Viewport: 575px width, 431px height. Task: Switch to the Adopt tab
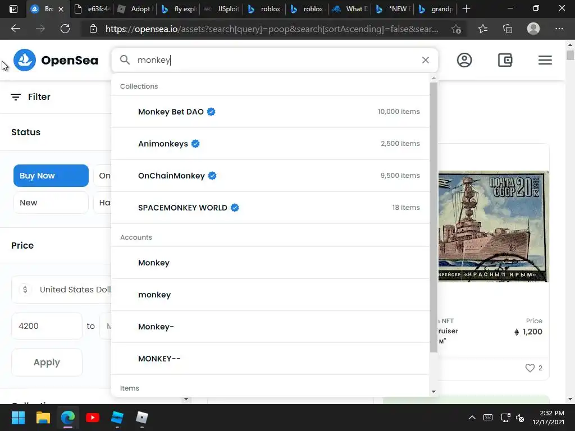click(x=136, y=9)
